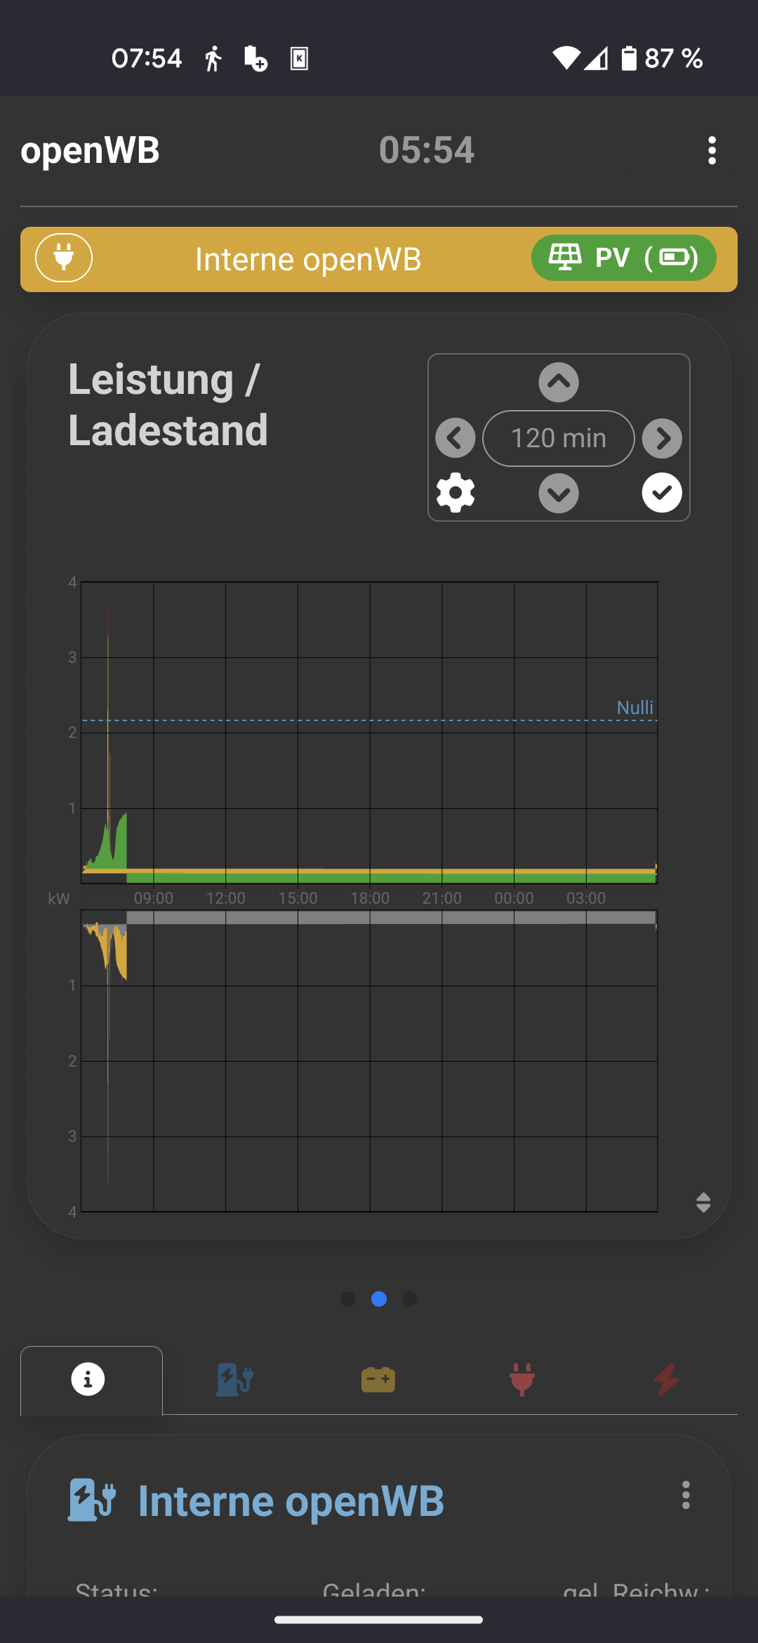
Task: Open graph settings gear icon
Action: tap(456, 493)
